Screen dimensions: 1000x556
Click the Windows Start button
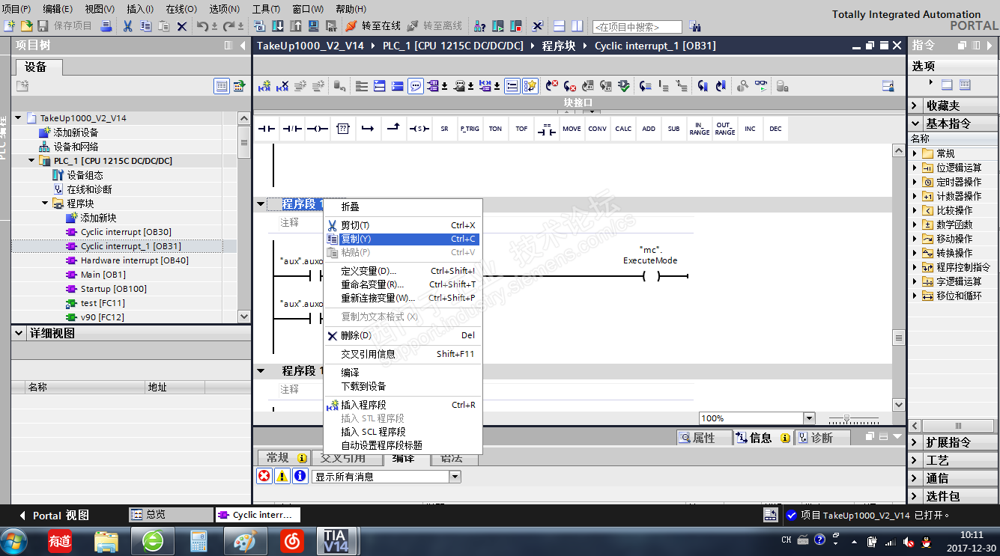pyautogui.click(x=14, y=540)
